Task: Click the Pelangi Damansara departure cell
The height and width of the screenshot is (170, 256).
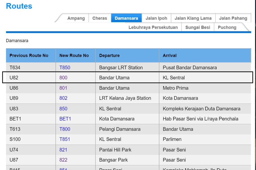Action: click(127, 129)
